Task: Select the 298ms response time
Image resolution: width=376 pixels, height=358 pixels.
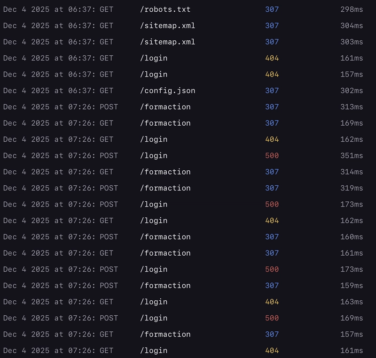Action: [x=352, y=9]
